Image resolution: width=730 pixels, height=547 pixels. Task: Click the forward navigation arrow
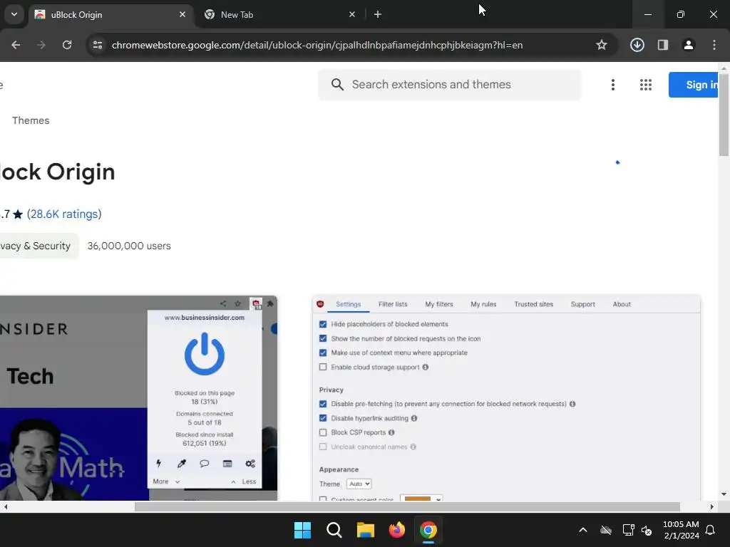(x=41, y=45)
